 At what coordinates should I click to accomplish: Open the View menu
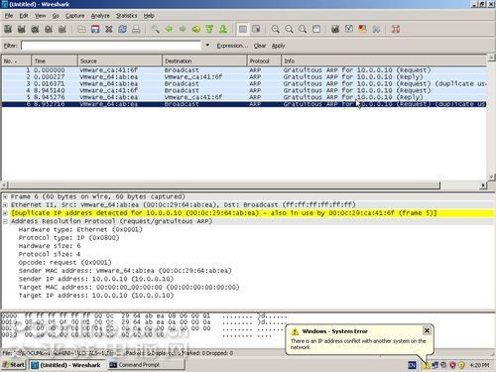pos(41,16)
